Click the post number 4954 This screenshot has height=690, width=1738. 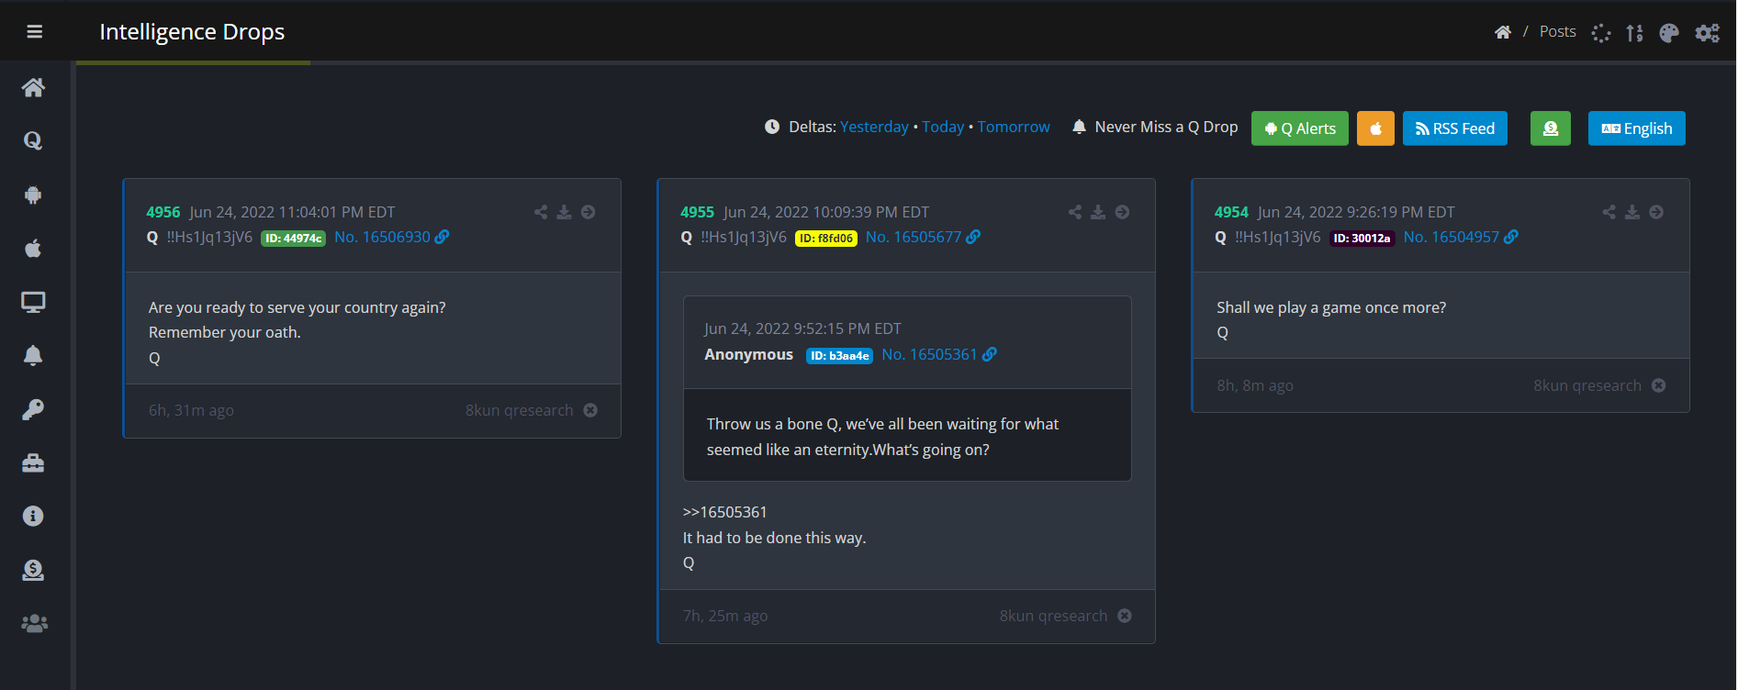1231,212
